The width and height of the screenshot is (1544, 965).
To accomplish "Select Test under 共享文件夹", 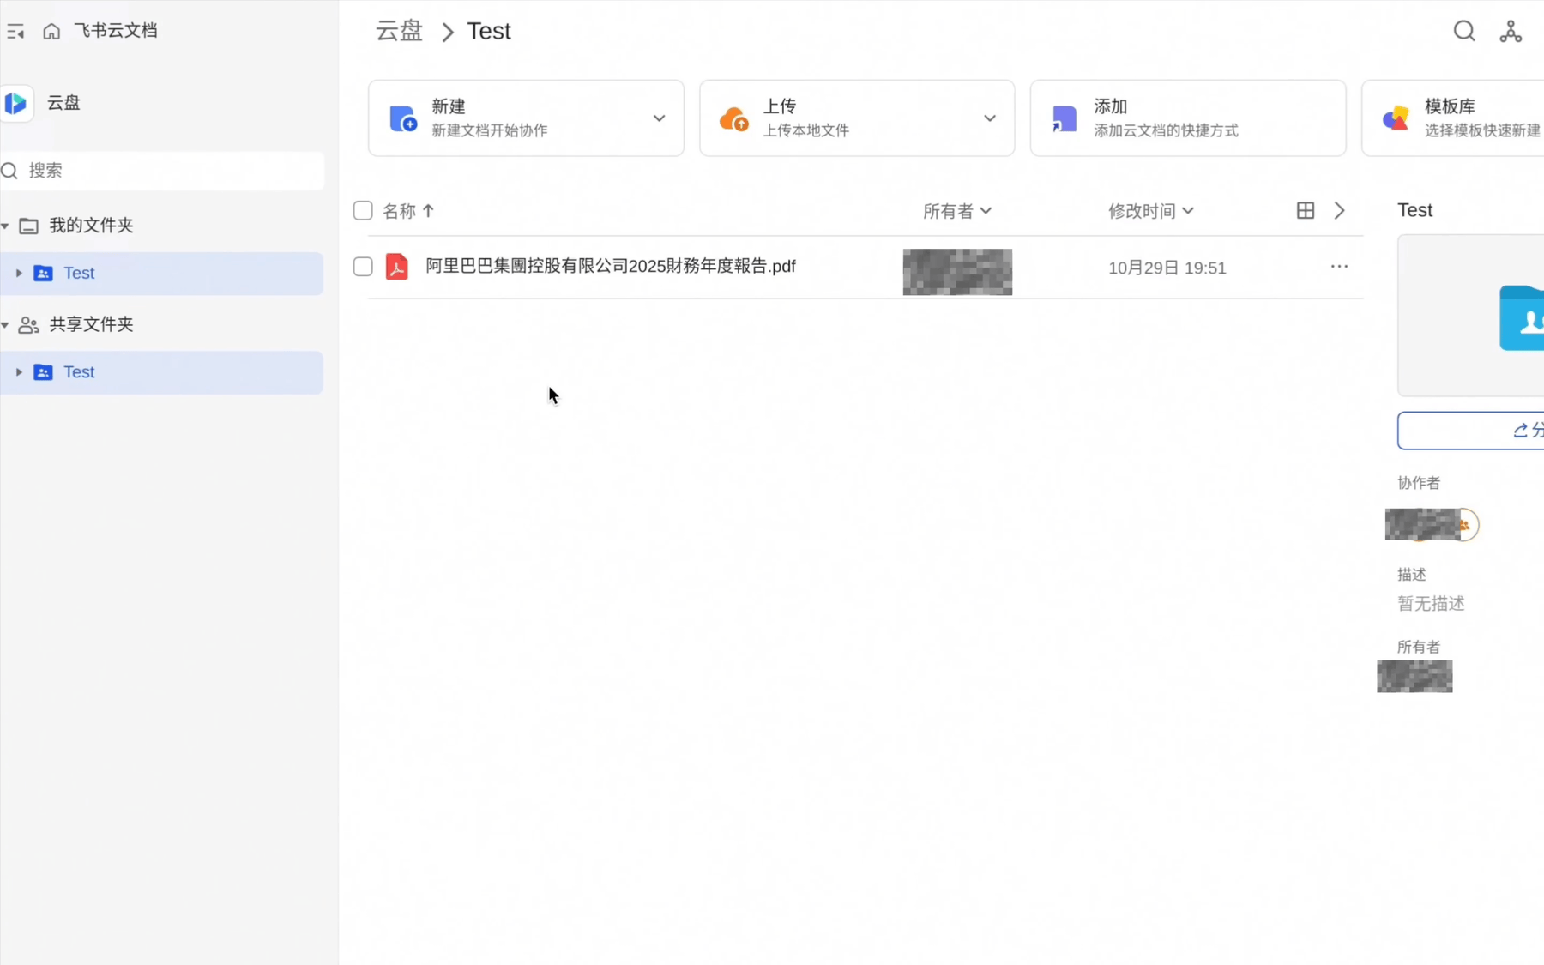I will 161,372.
